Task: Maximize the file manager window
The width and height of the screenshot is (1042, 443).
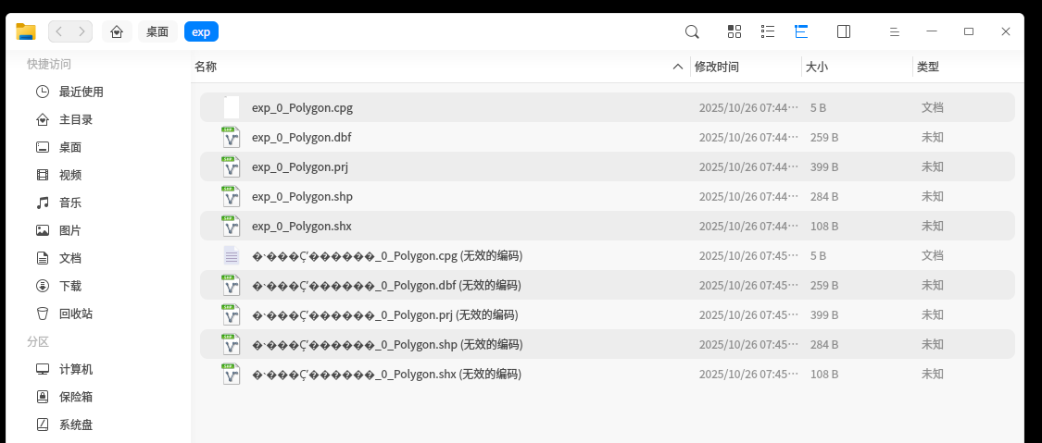Action: (969, 31)
